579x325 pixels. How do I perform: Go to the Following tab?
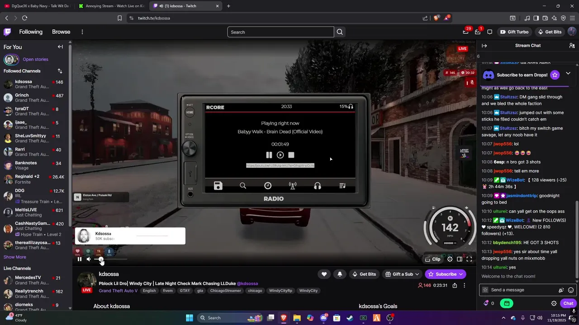[31, 32]
